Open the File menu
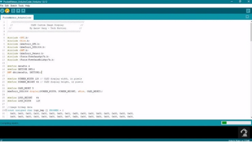 [2, 6]
